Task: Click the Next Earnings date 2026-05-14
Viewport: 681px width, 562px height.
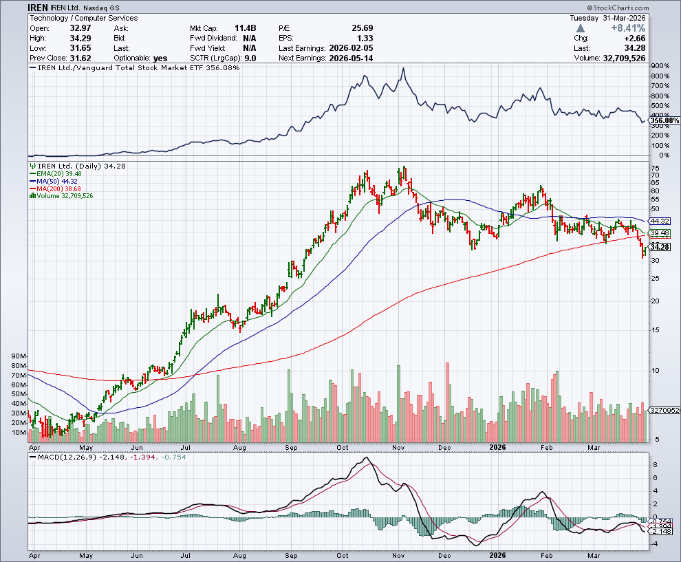Action: pos(351,58)
